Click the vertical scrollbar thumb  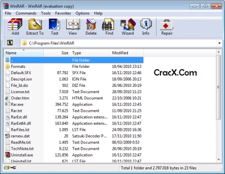click(219, 87)
